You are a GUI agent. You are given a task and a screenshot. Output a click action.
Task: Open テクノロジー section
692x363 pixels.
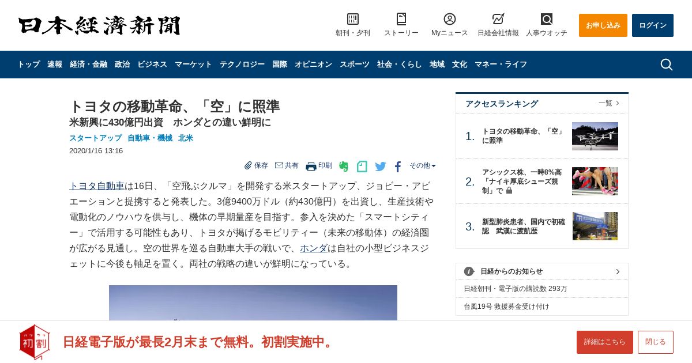(x=242, y=65)
